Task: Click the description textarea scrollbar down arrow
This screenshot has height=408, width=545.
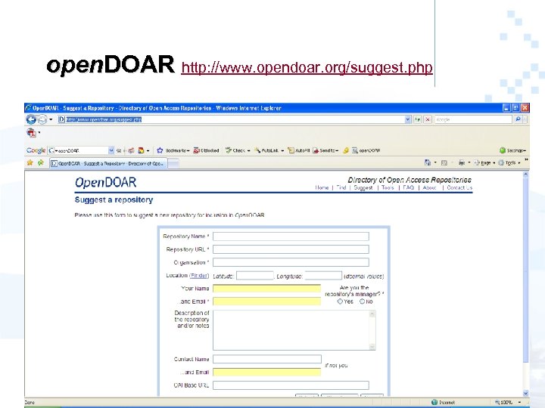Action: pos(372,347)
